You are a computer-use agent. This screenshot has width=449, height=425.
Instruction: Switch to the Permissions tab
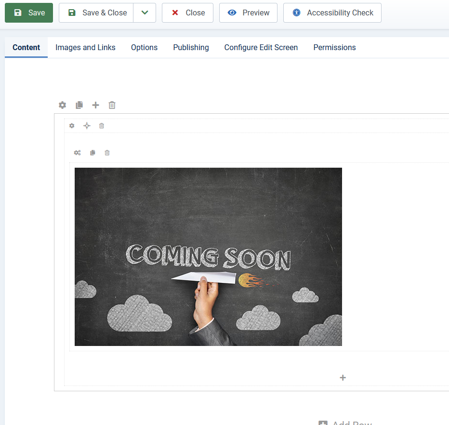334,47
